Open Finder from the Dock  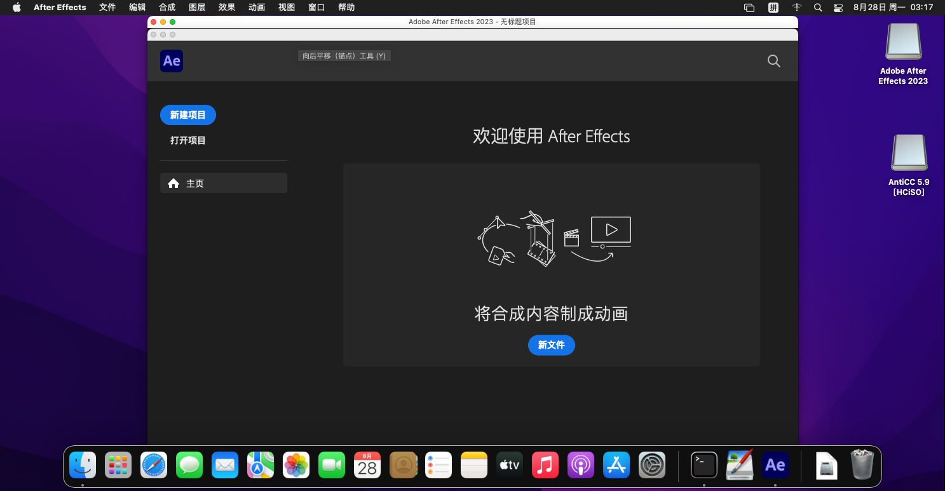tap(83, 465)
